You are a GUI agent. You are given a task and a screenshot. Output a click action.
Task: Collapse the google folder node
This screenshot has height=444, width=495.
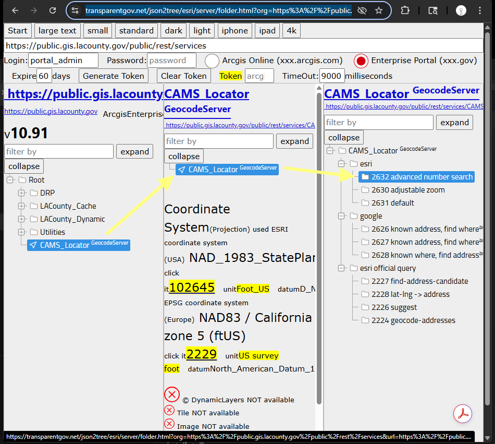[x=341, y=216]
